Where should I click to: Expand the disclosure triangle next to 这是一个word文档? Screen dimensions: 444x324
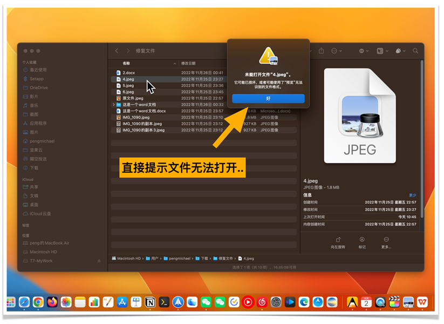(x=114, y=105)
